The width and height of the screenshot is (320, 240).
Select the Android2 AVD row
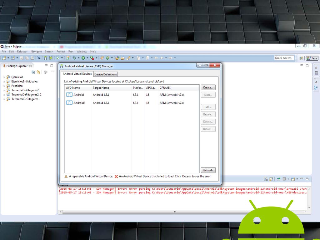click(x=132, y=103)
